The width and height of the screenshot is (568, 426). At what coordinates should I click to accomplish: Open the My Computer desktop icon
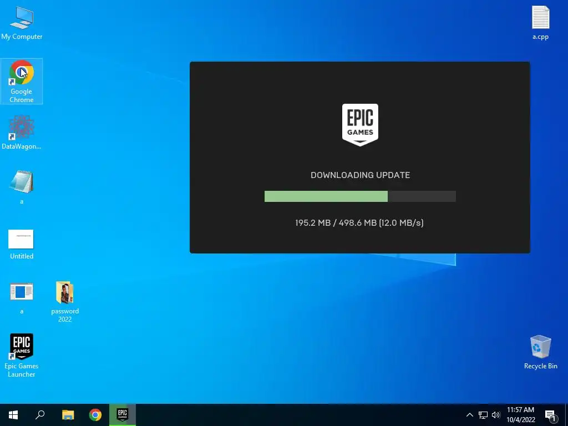[22, 23]
